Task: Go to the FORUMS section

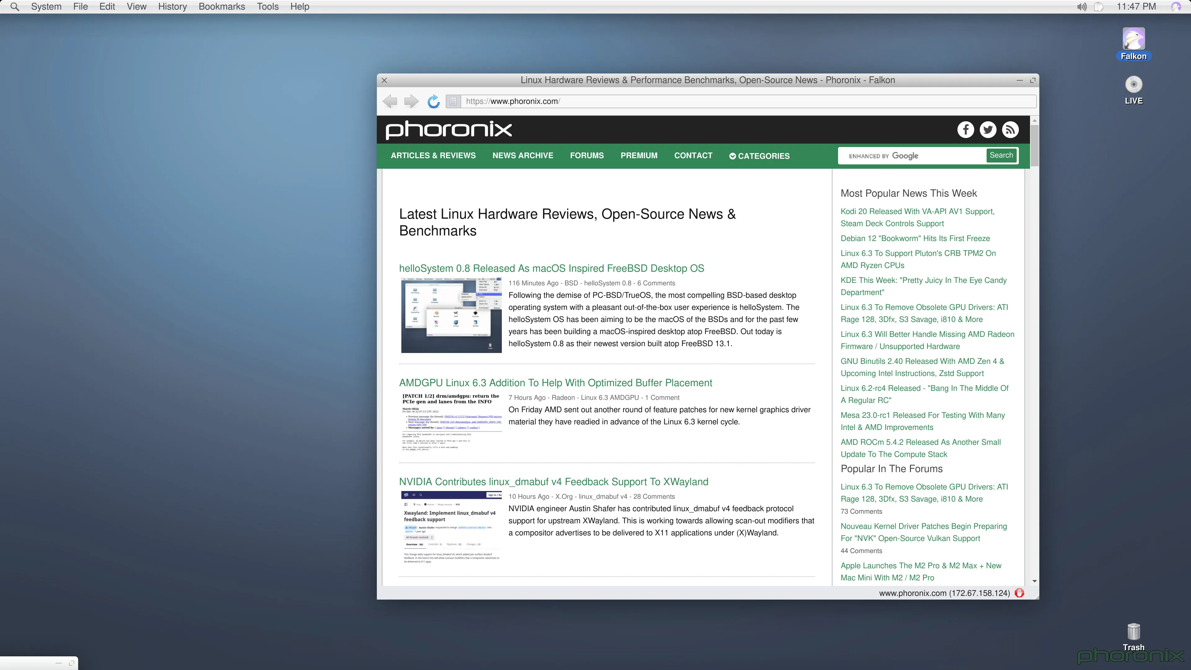Action: click(x=587, y=156)
